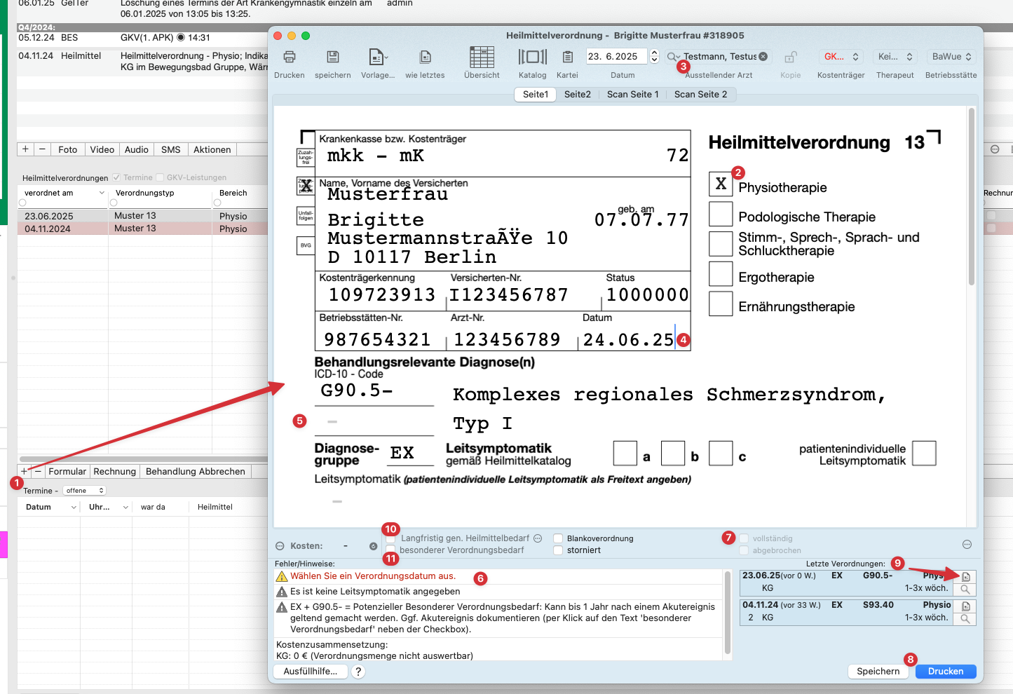1013x694 pixels.
Task: Open the Kartei clipboard icon
Action: [568, 57]
